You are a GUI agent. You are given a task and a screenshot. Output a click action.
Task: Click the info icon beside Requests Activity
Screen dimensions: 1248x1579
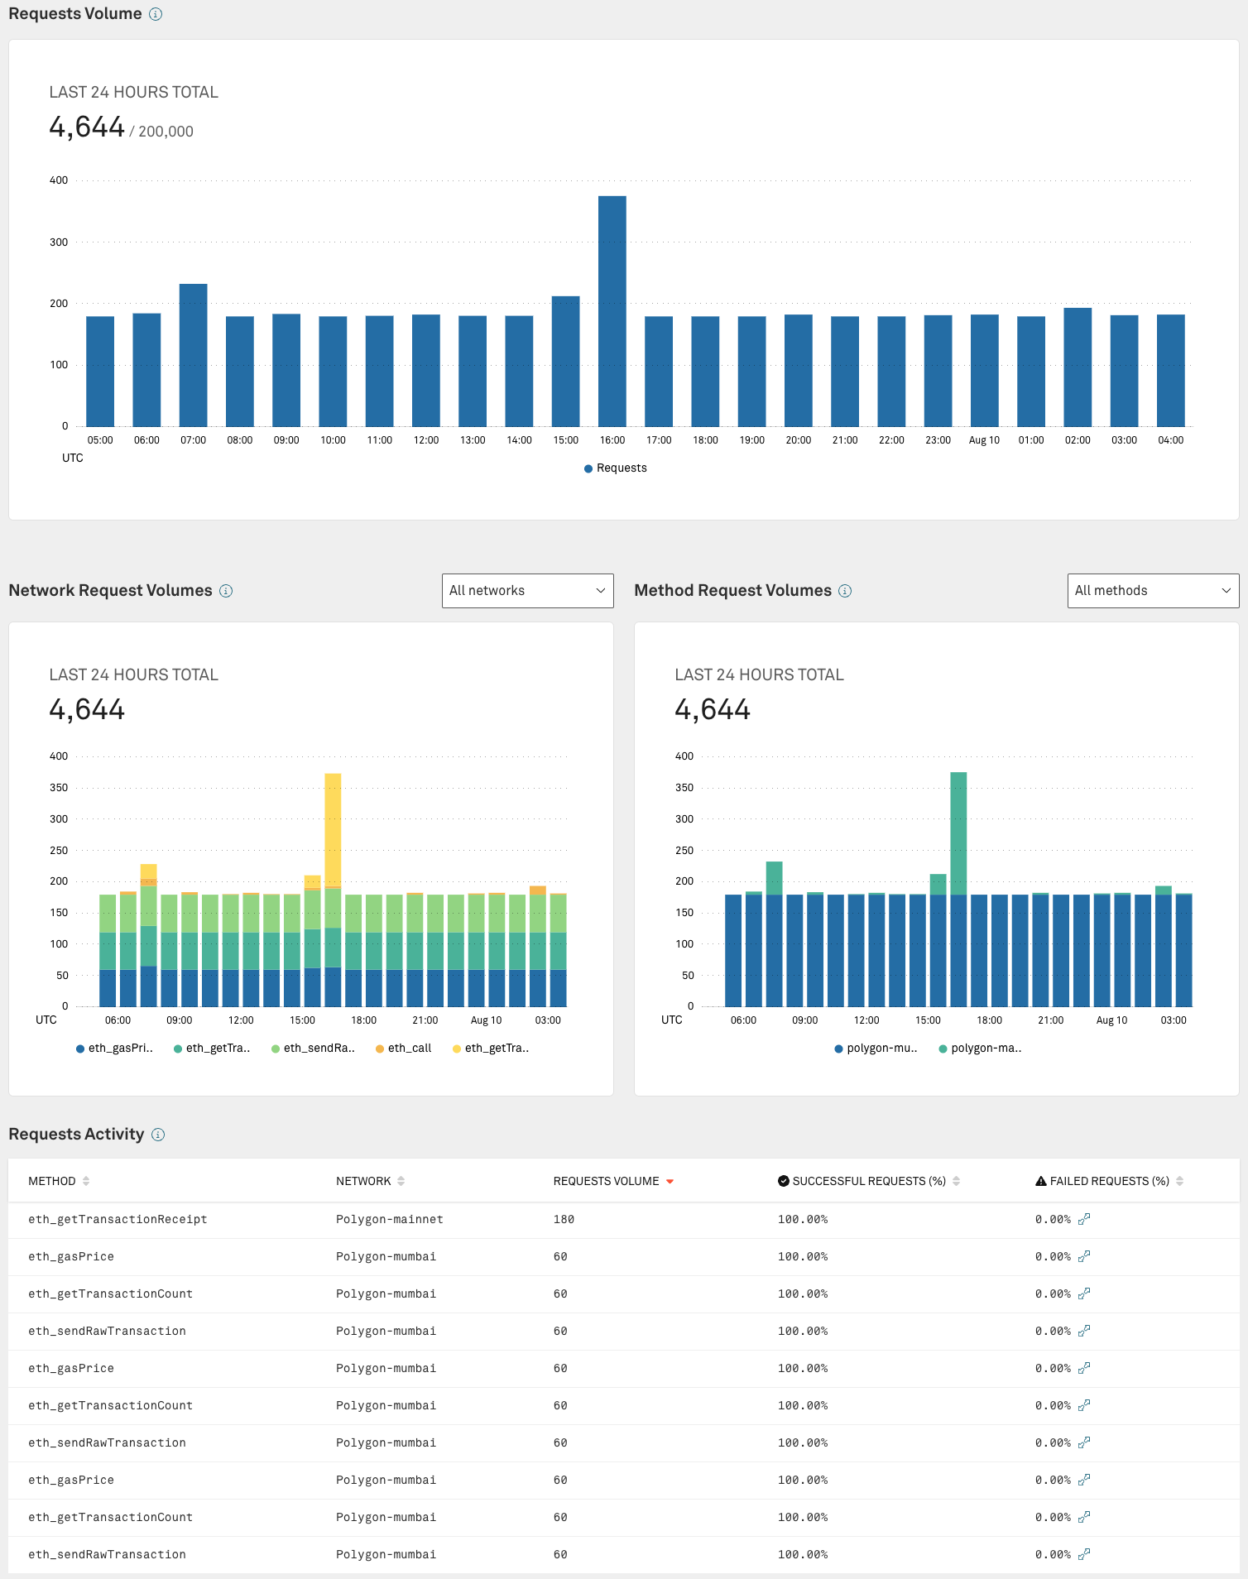click(x=158, y=1135)
